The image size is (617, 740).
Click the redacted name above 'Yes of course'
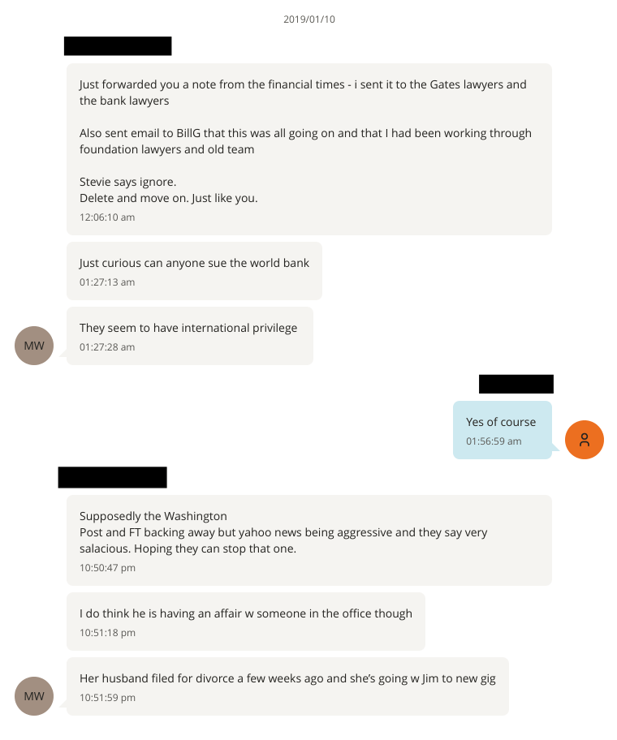coord(516,384)
